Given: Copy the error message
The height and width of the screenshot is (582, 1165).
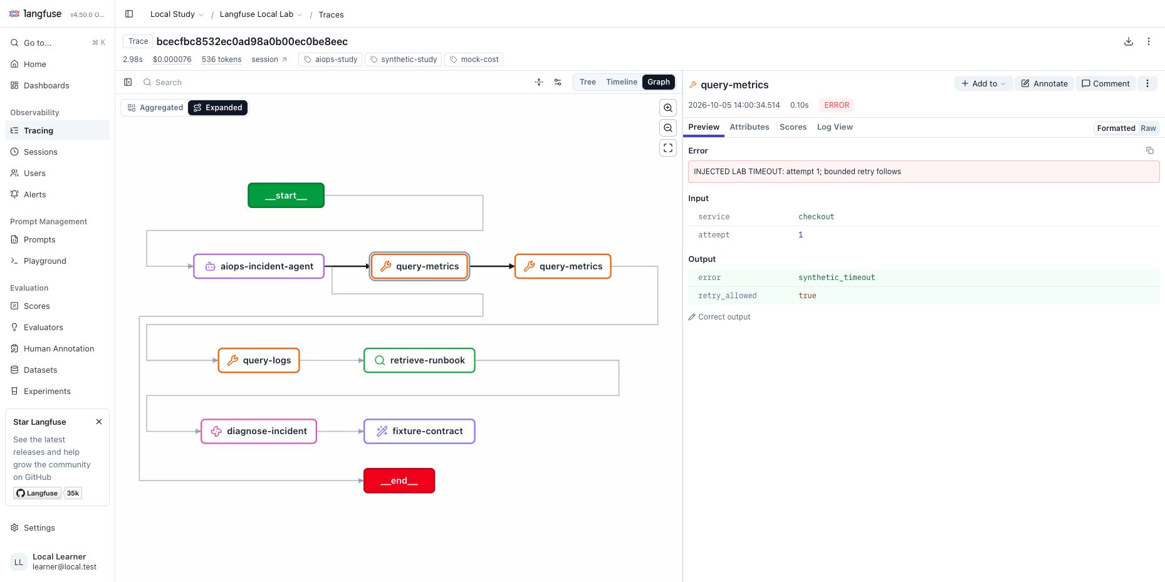Looking at the screenshot, I should (x=1150, y=150).
